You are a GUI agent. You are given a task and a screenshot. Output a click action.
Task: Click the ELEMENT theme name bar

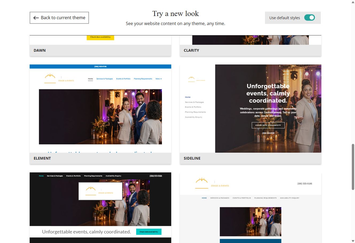click(x=100, y=158)
